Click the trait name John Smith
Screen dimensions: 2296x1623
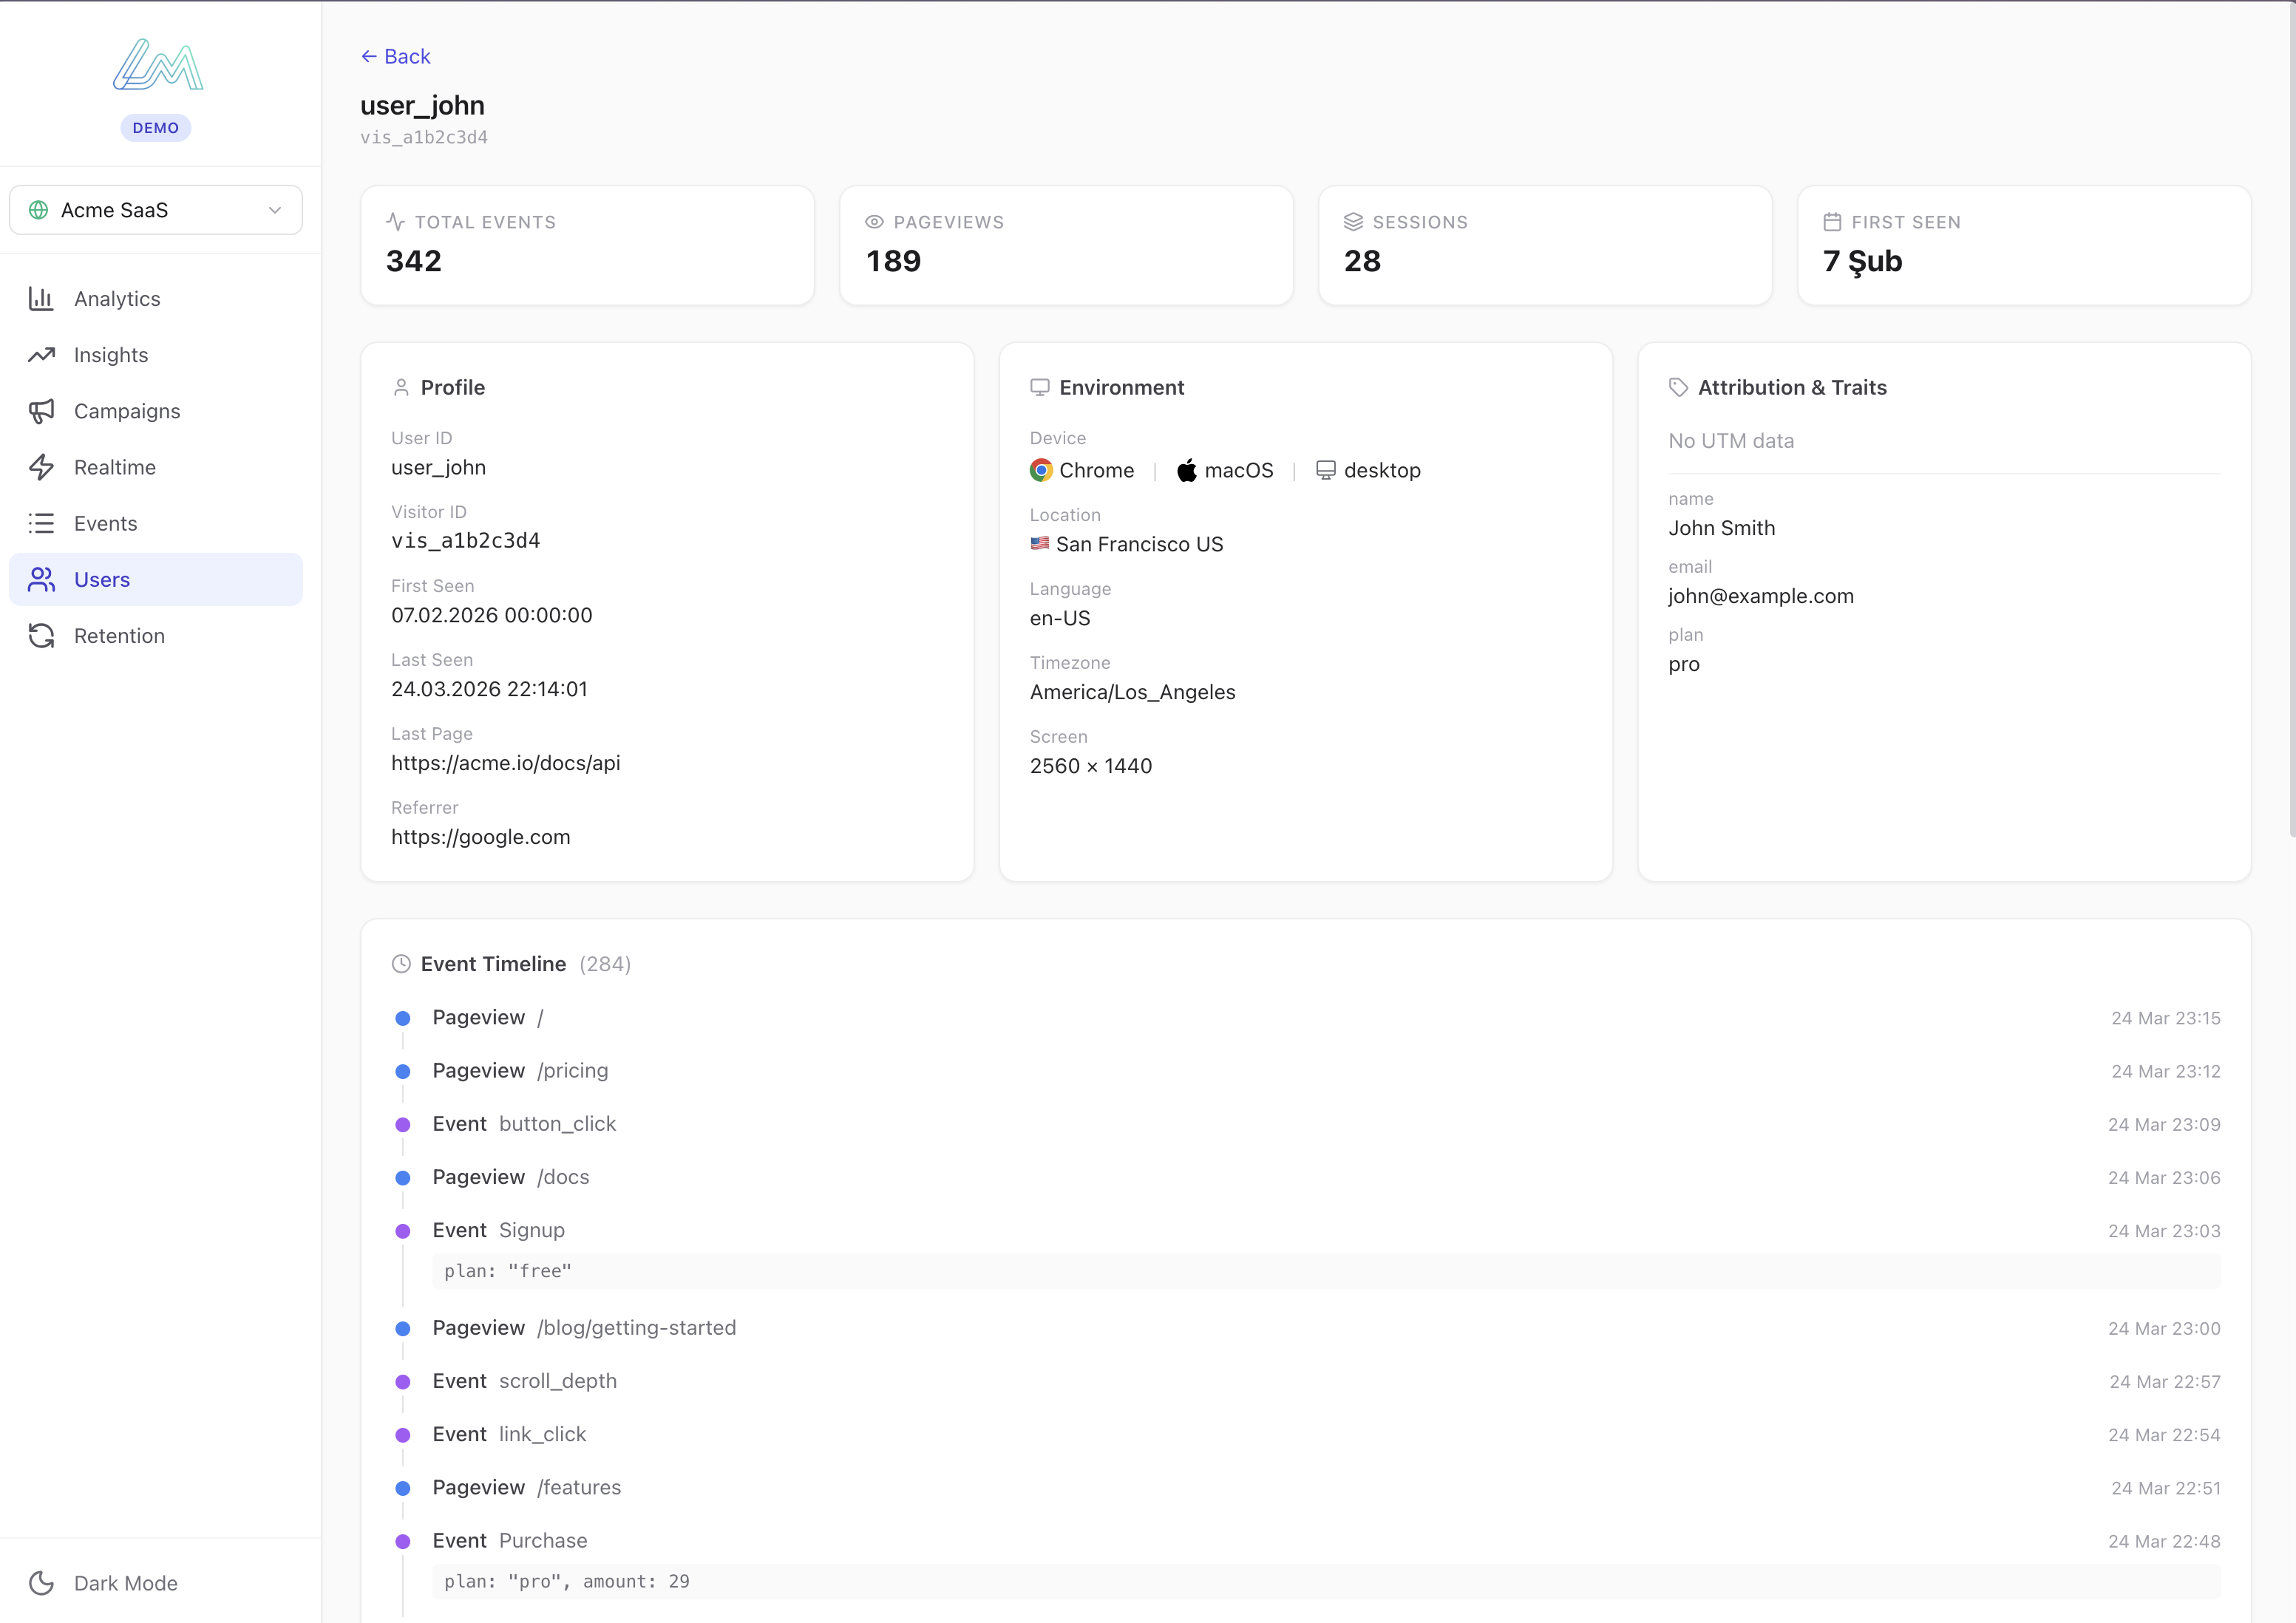[x=1721, y=528]
